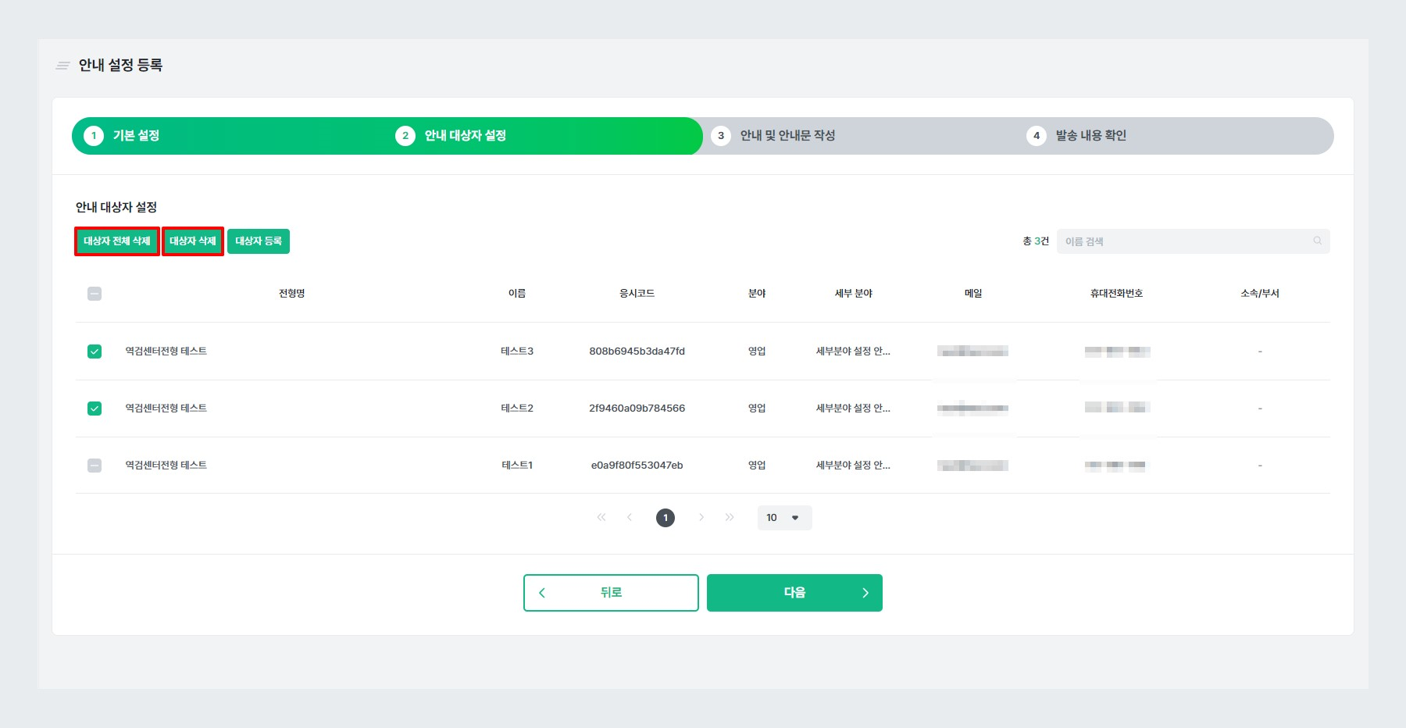Screen dimensions: 1406x728
Task: Click the 분야 column header
Action: tap(757, 294)
